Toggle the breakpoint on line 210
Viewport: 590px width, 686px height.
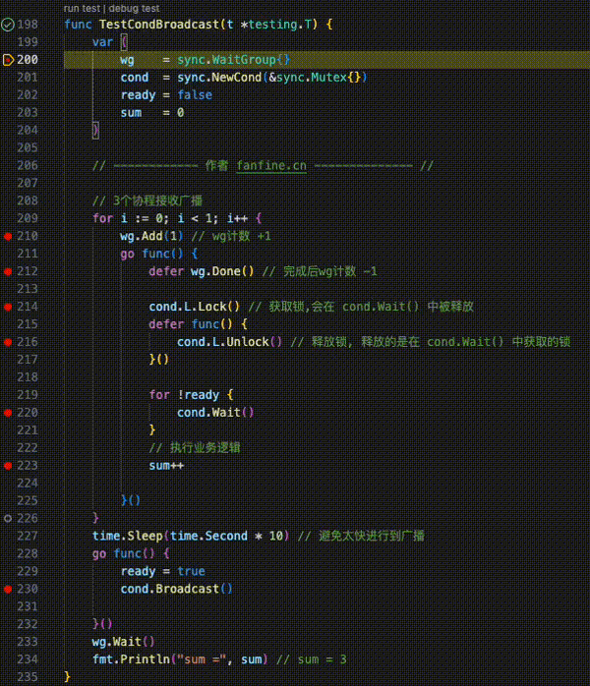click(8, 237)
